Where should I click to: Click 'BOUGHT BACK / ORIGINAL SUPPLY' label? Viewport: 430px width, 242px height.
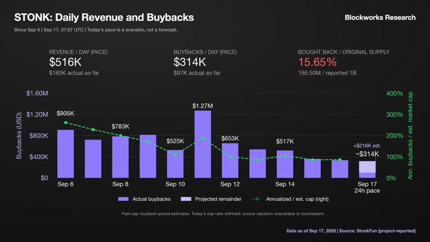click(343, 52)
